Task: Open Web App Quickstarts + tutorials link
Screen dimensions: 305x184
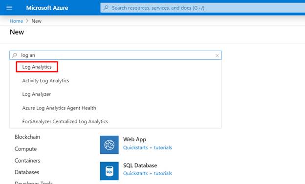Action: tap(148, 147)
